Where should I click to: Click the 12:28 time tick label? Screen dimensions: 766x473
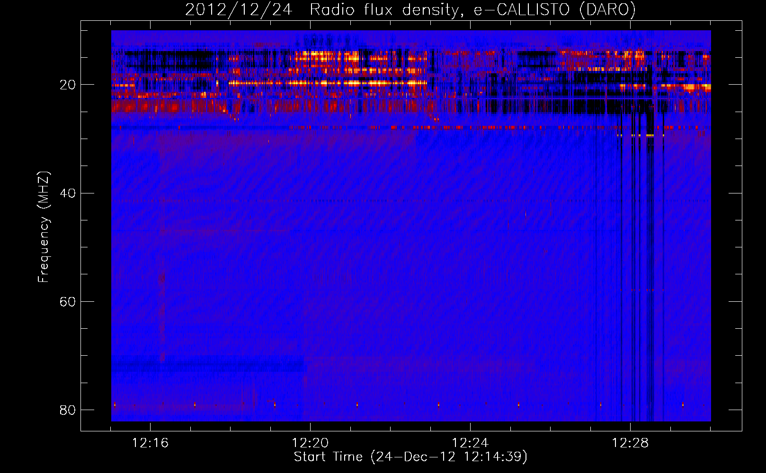tap(630, 443)
